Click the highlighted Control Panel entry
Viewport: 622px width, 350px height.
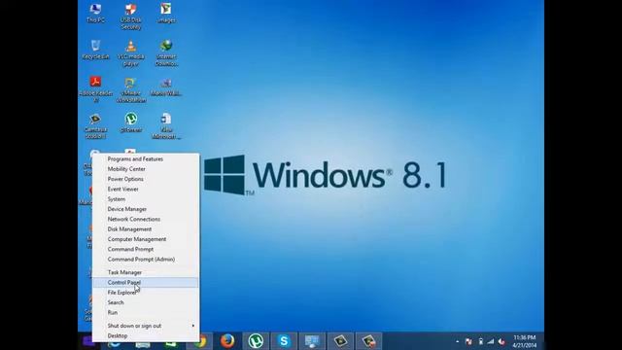coord(146,282)
